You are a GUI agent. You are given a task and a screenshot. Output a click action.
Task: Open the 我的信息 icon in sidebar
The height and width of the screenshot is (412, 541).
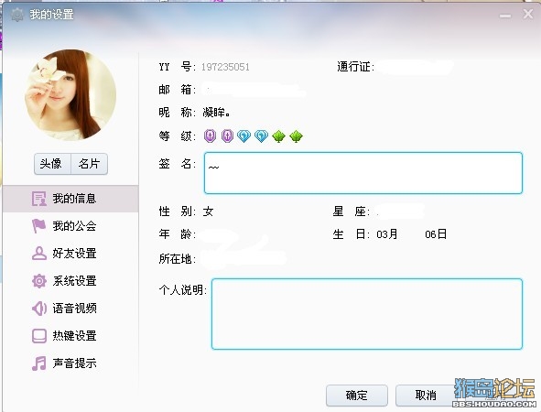(39, 199)
